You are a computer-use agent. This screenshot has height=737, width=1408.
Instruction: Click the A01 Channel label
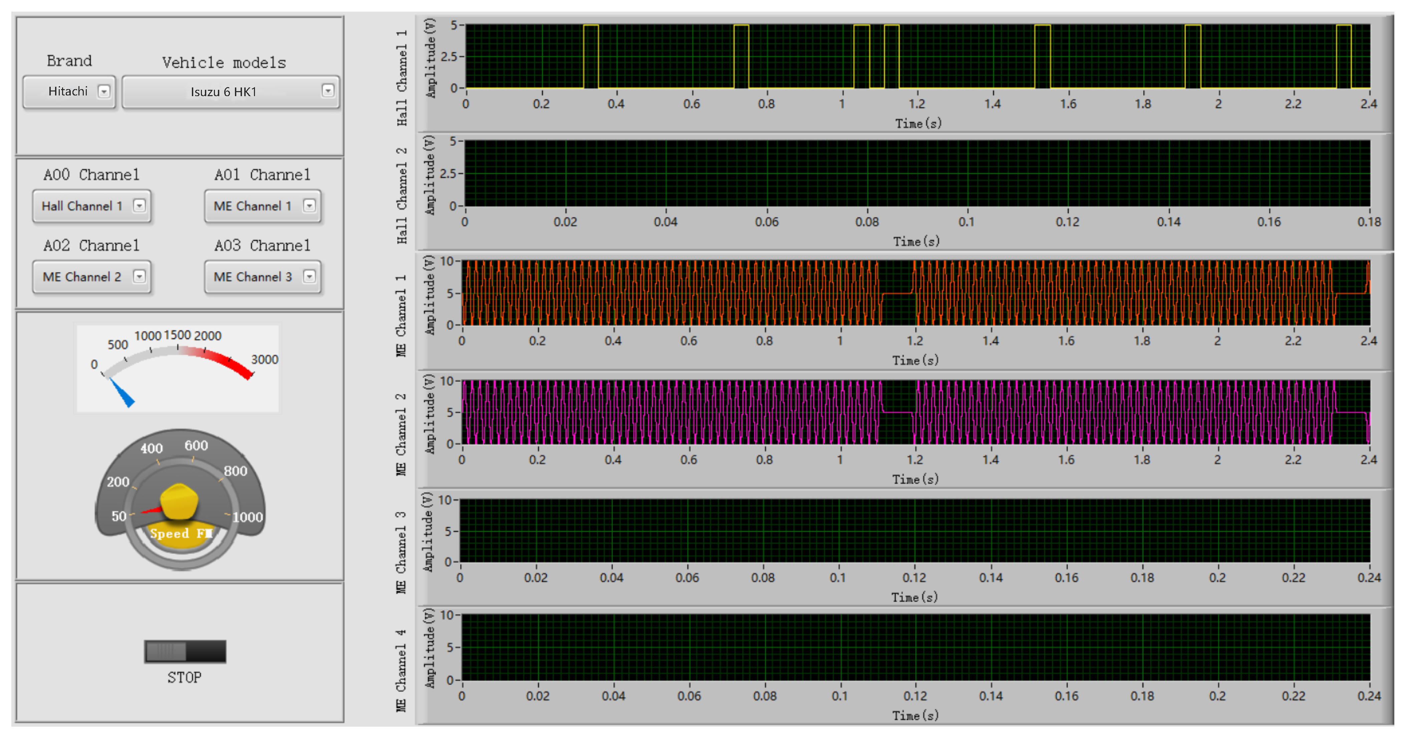[x=262, y=175]
